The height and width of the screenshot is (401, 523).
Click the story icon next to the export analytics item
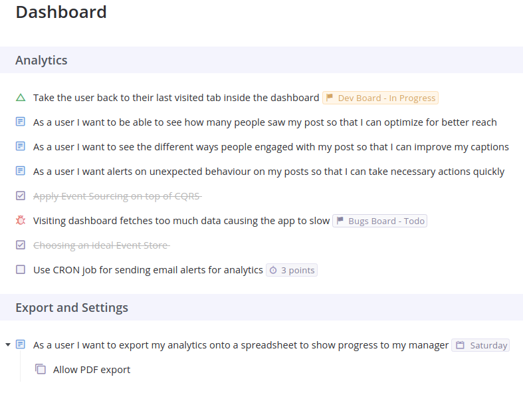[x=21, y=344]
